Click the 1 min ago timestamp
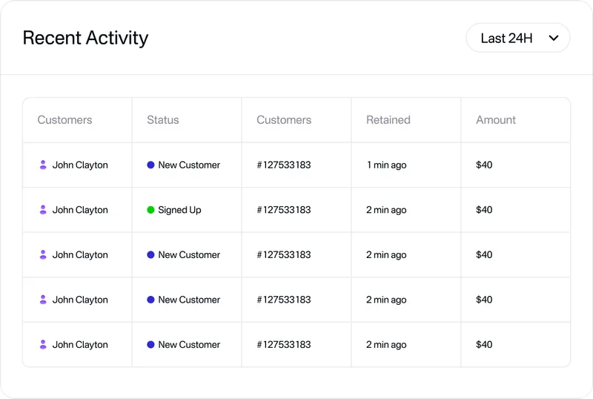Image resolution: width=593 pixels, height=399 pixels. point(386,165)
